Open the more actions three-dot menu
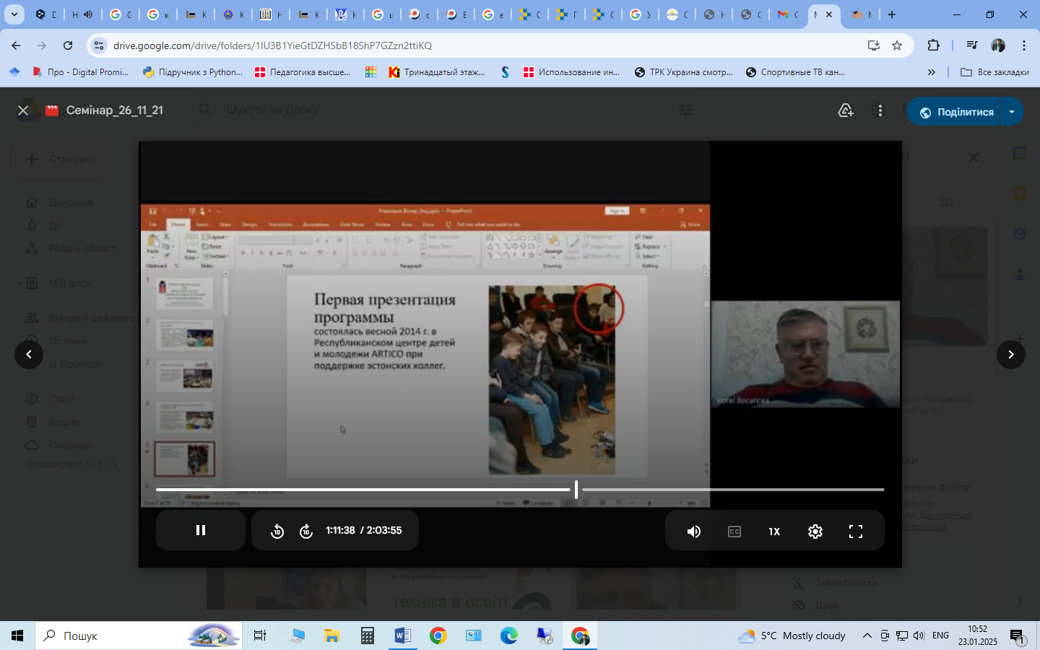The height and width of the screenshot is (650, 1040). tap(879, 110)
